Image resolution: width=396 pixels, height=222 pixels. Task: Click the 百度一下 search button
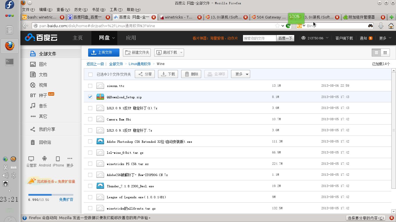coord(285,38)
